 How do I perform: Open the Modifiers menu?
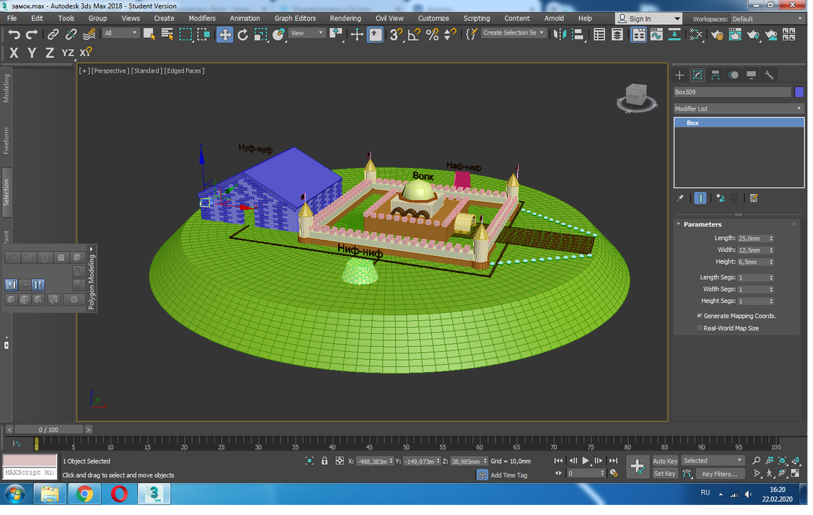[x=202, y=18]
